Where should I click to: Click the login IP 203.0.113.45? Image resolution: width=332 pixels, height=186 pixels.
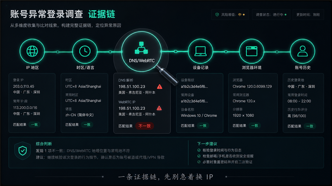[x=24, y=86]
